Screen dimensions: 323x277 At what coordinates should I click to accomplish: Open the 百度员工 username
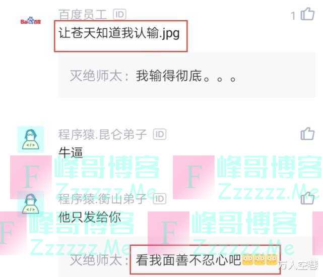point(83,14)
